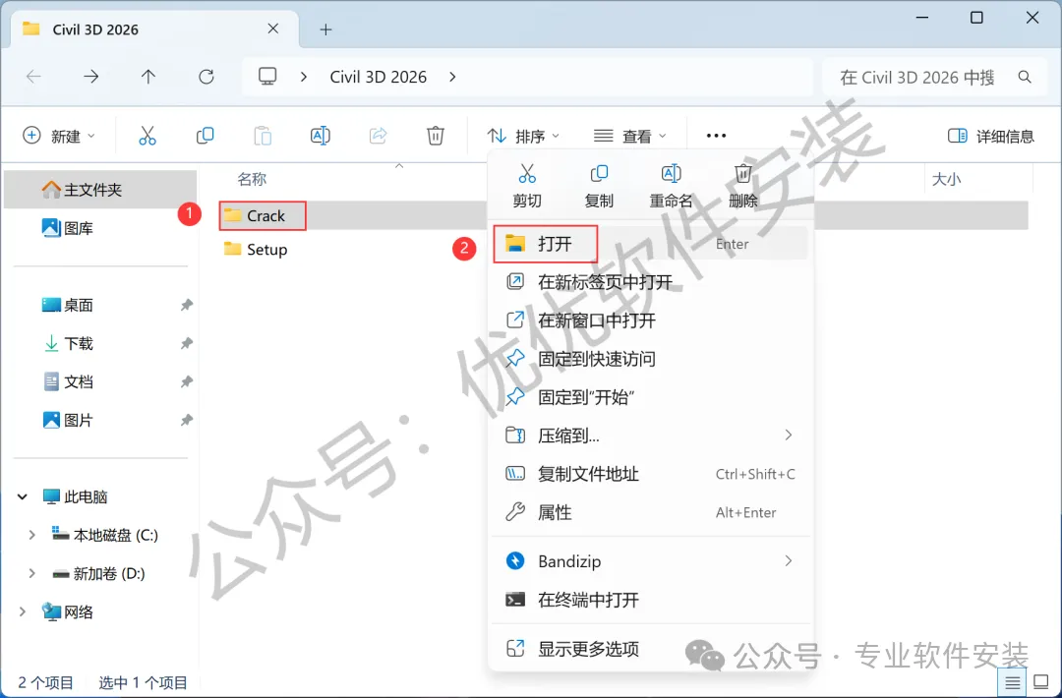This screenshot has width=1062, height=698.
Task: Choose 复制文件地址
Action: click(650, 474)
